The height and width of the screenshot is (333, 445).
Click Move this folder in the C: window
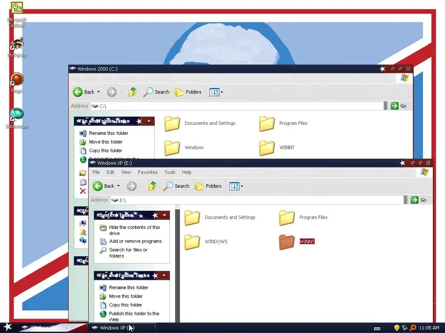[x=106, y=142]
